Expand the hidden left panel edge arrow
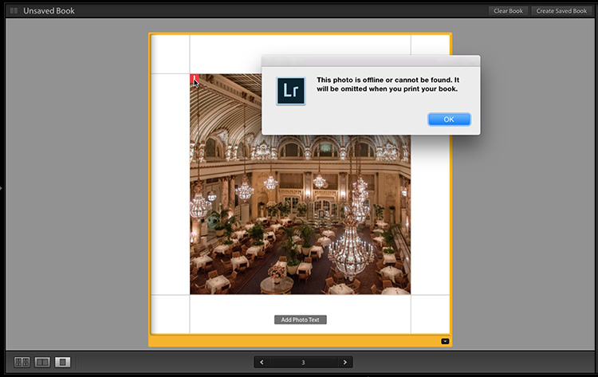Screen dimensions: 598x377 click(x=2, y=188)
